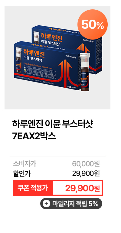Screen dimensions: 121x233
Task: Click the red 29,900원 coupon price
Action: click(x=83, y=188)
